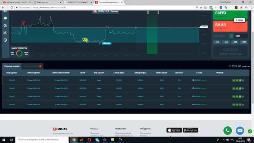Open the Google Play download badge
The height and width of the screenshot is (143, 254).
coord(190,130)
